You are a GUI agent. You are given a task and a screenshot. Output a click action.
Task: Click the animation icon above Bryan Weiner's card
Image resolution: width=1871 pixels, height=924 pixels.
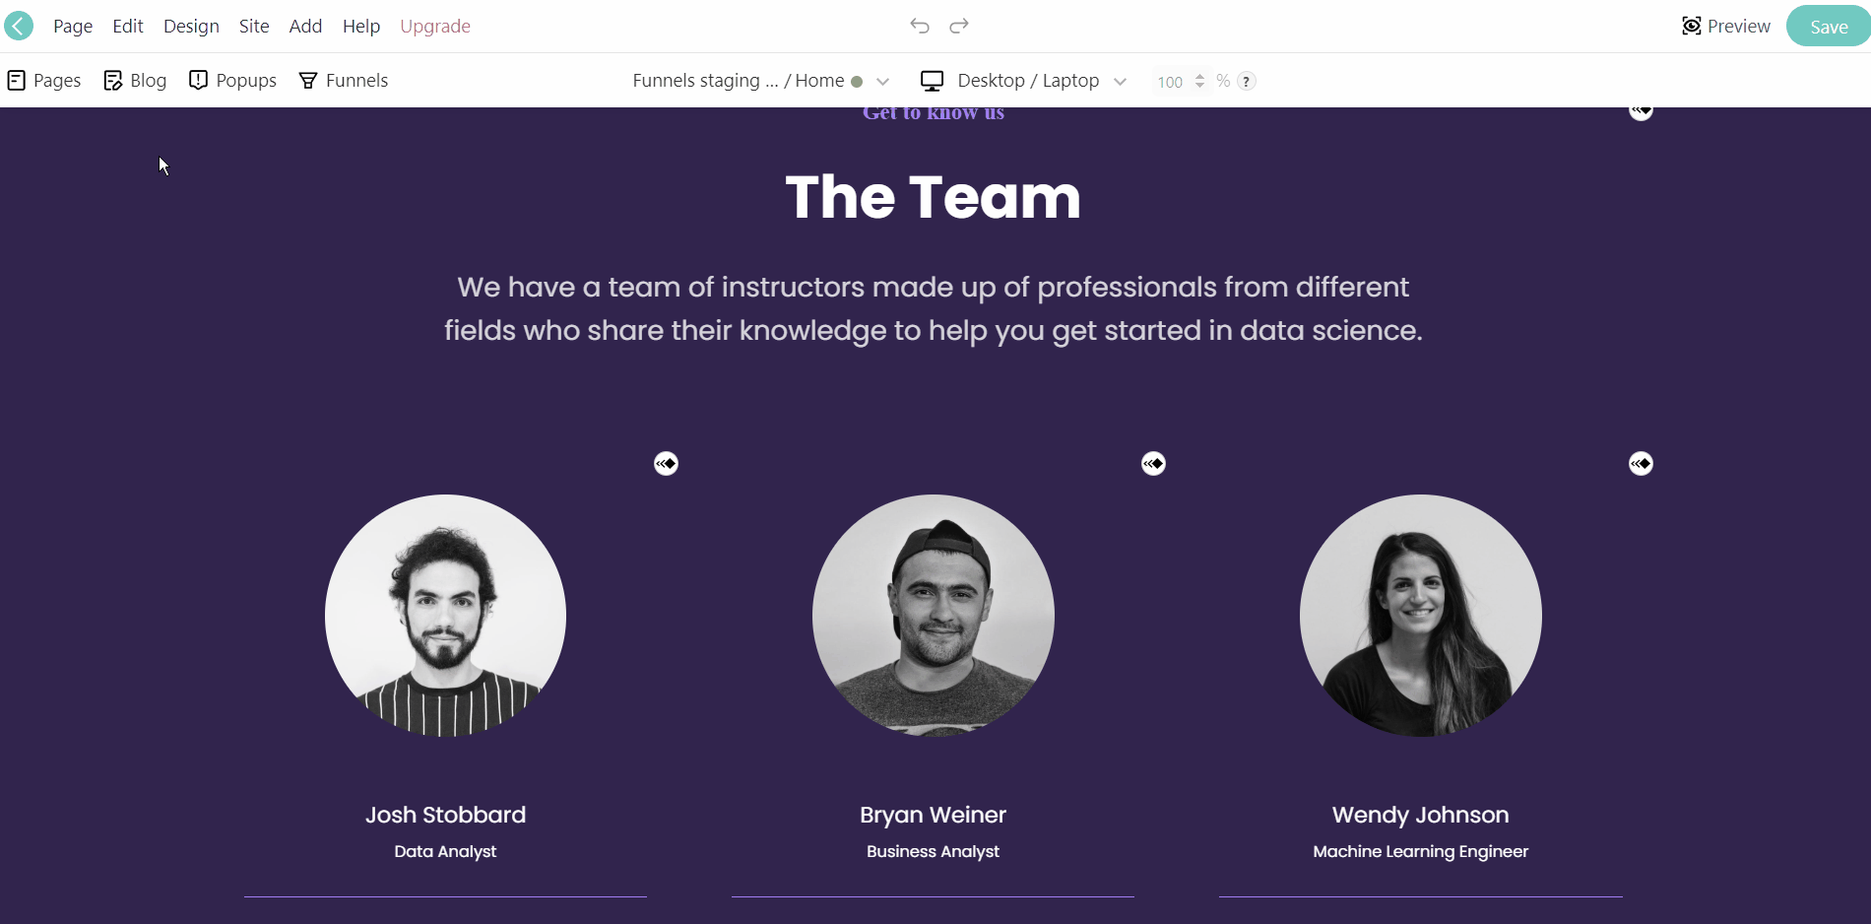pyautogui.click(x=1154, y=463)
